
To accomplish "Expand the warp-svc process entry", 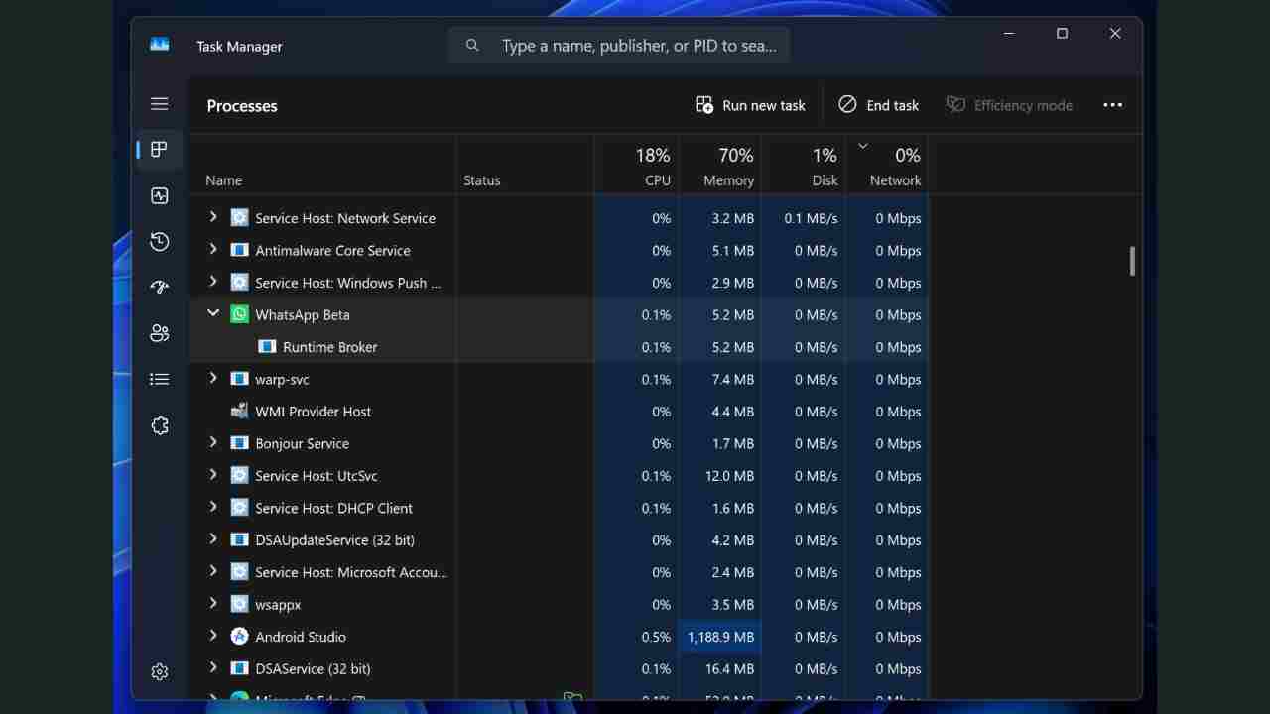I will coord(213,379).
